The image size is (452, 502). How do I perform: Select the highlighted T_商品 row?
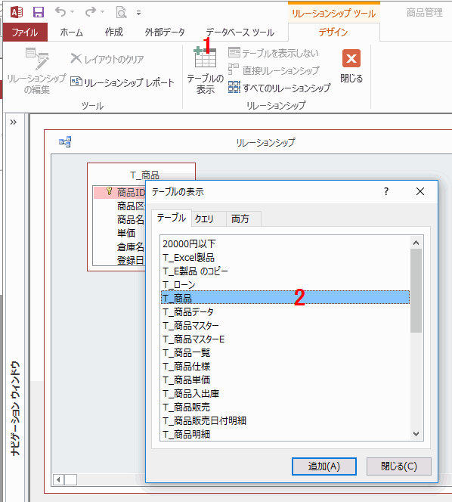pyautogui.click(x=286, y=298)
